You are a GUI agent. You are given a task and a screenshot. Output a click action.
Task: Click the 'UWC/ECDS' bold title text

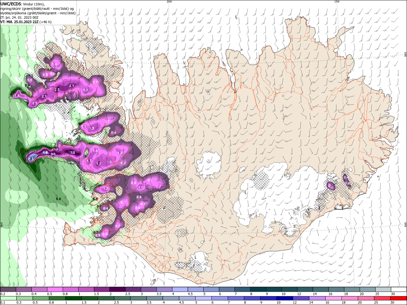pyautogui.click(x=11, y=4)
